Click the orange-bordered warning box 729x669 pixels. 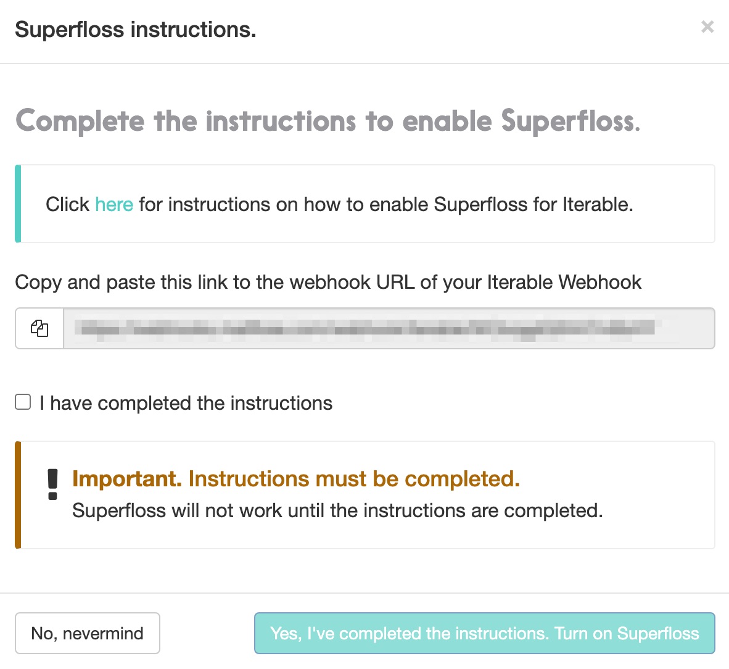(365, 495)
